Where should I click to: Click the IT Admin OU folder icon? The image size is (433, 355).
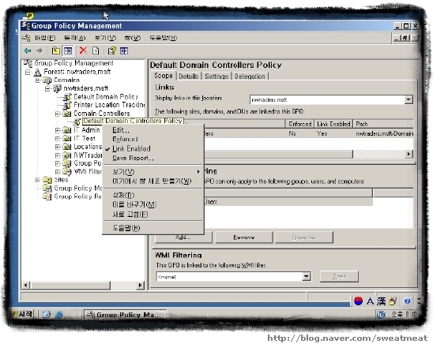[x=67, y=130]
